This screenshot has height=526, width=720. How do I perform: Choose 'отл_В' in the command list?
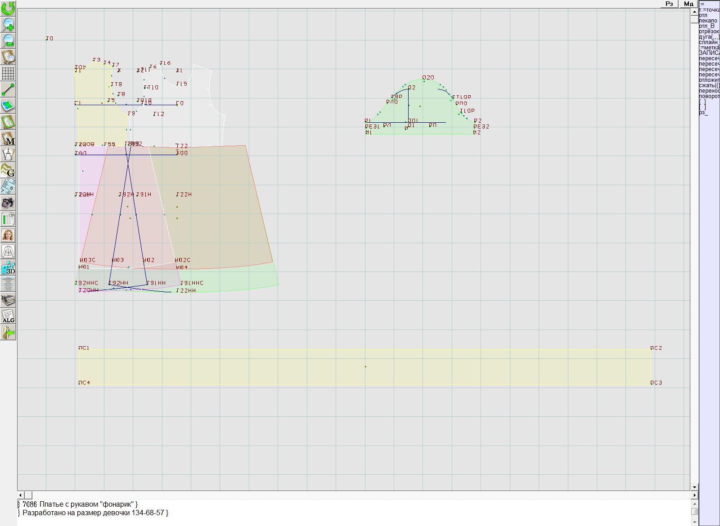706,26
